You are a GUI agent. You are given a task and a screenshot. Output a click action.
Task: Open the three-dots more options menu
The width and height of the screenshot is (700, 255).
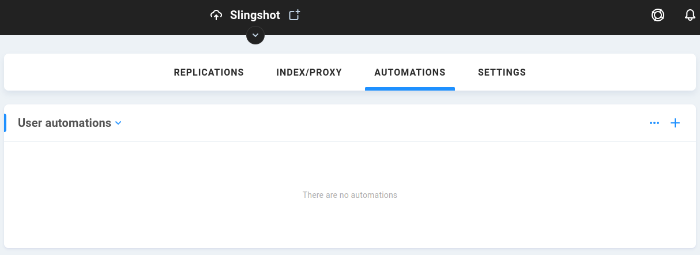coord(654,123)
